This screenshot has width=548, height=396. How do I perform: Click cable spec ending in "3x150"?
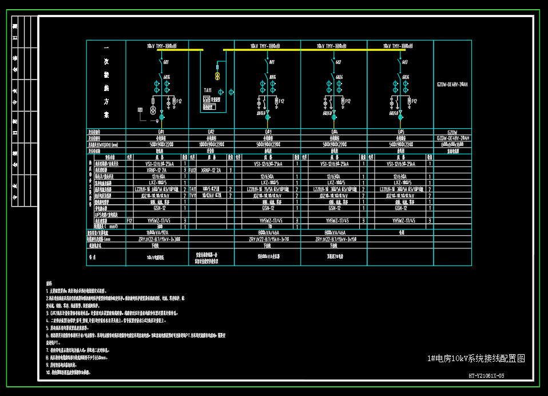click(336, 239)
